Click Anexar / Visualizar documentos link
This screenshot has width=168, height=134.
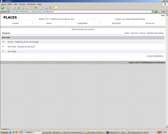(151, 33)
